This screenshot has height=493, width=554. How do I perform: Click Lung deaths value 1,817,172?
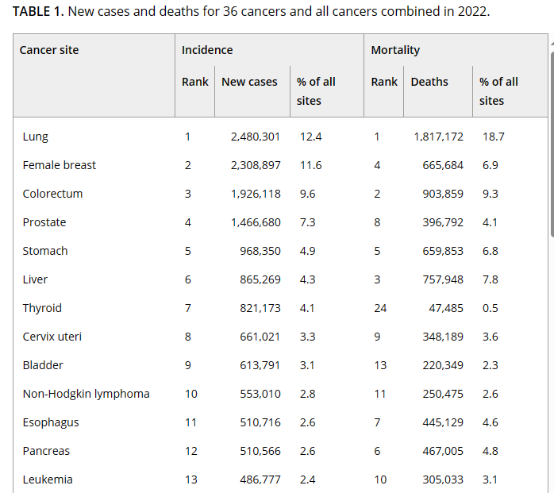click(x=438, y=137)
